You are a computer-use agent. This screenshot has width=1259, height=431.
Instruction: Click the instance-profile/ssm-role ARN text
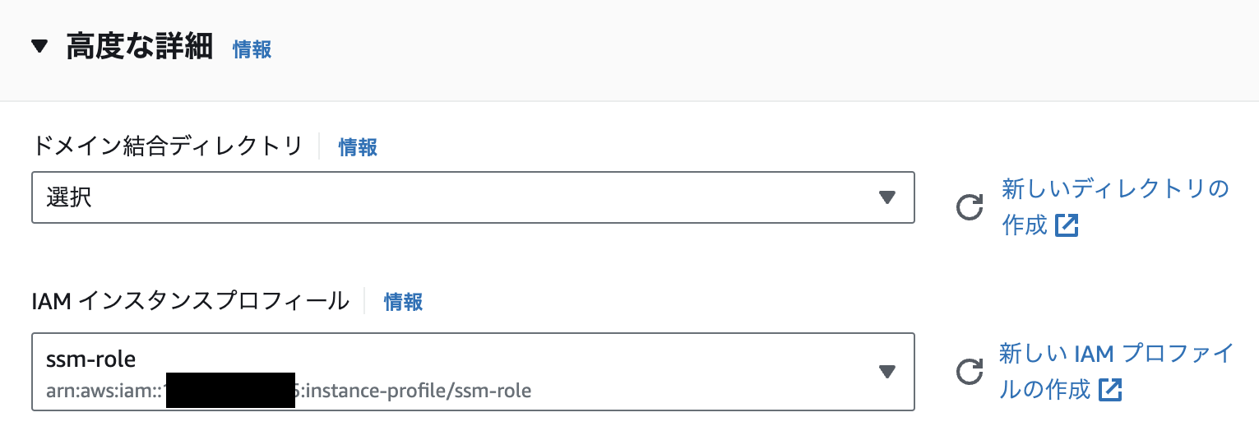(x=418, y=391)
